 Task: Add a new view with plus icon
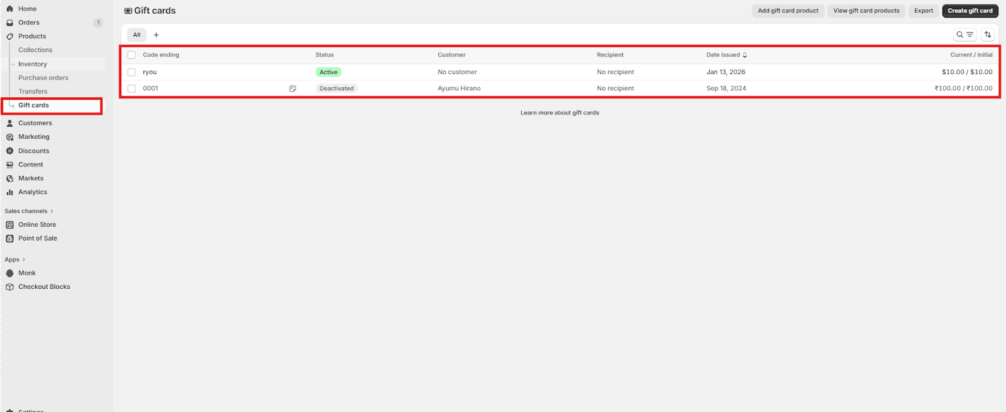[x=157, y=35]
